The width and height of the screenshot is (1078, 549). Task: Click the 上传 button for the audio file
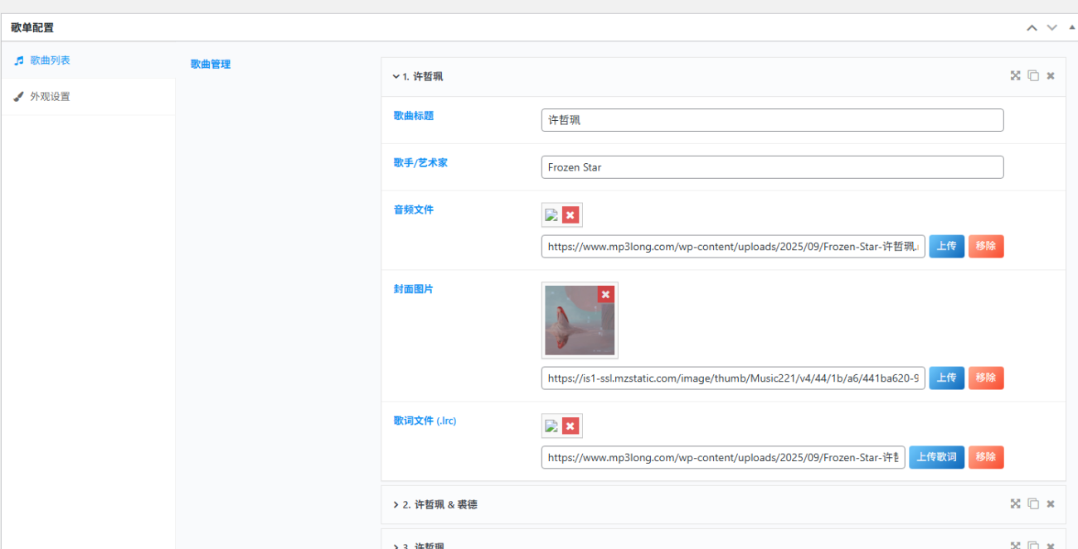(946, 246)
